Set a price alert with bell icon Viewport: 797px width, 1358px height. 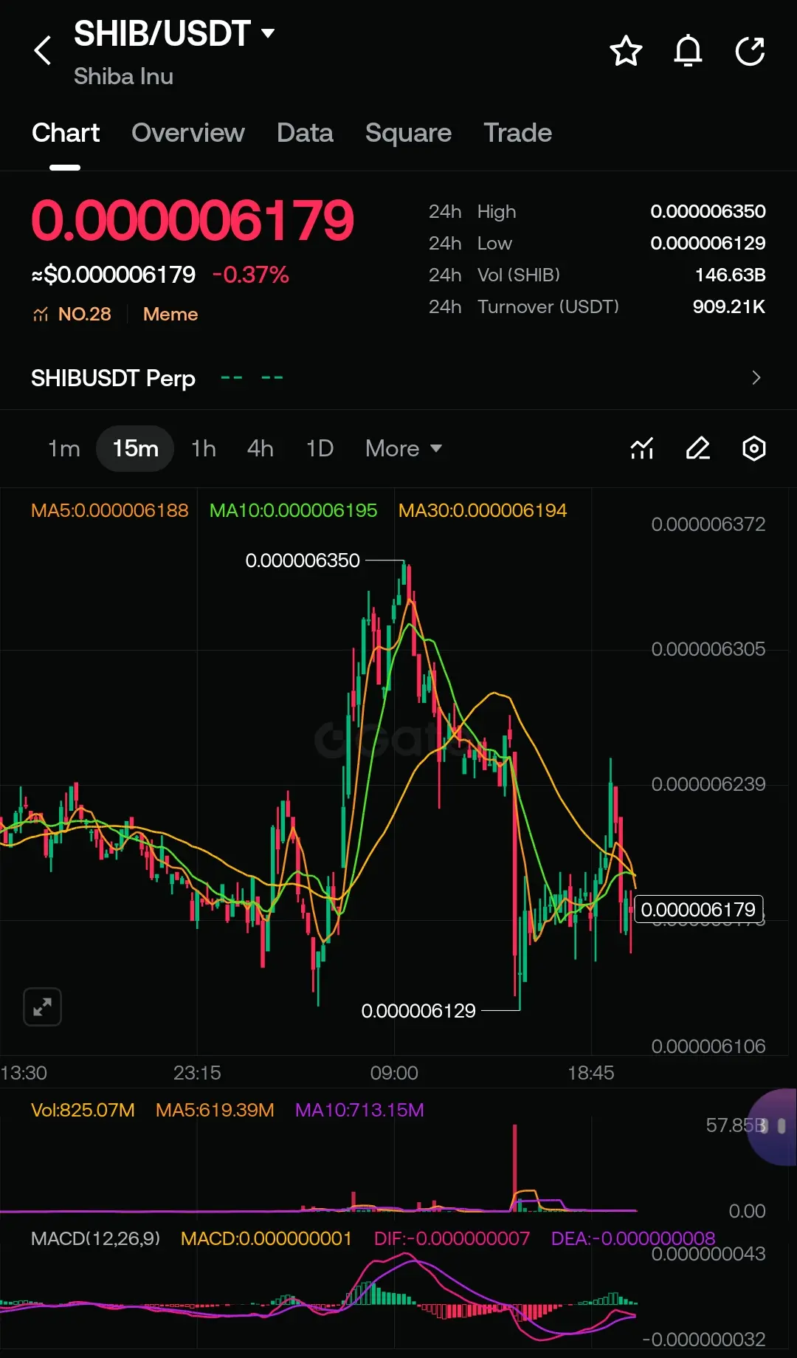click(688, 51)
